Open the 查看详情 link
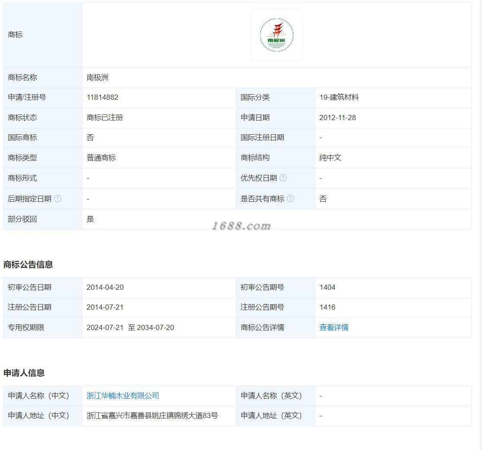This screenshot has width=482, height=450. coord(334,327)
